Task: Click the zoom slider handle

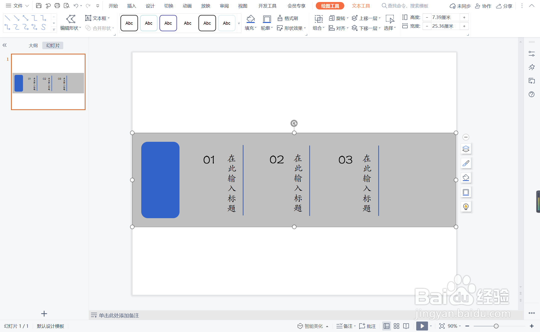Action: pos(496,326)
